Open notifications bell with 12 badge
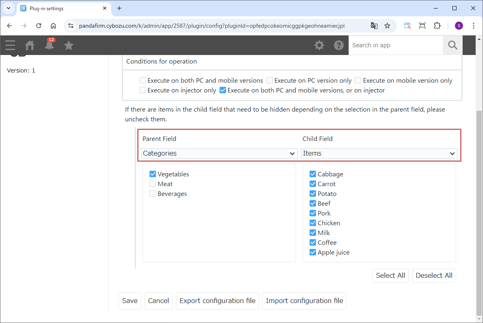 pos(49,45)
